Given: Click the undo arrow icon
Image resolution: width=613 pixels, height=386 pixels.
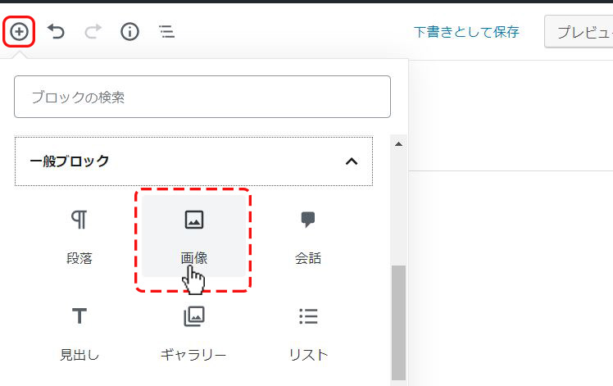Looking at the screenshot, I should click(x=56, y=32).
